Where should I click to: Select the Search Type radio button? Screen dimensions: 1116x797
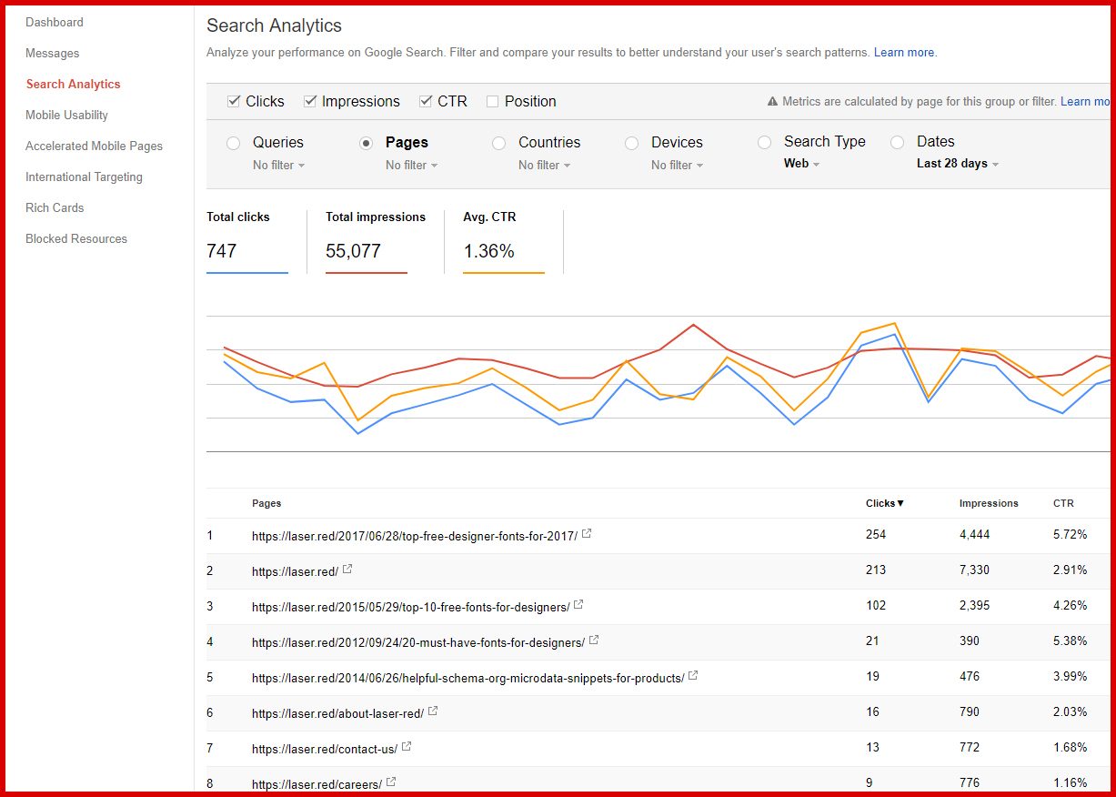pos(765,142)
